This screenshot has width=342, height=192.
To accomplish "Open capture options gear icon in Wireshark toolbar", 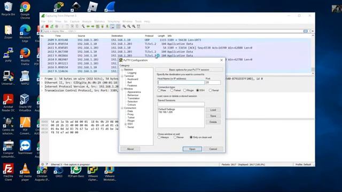I will click(57, 26).
